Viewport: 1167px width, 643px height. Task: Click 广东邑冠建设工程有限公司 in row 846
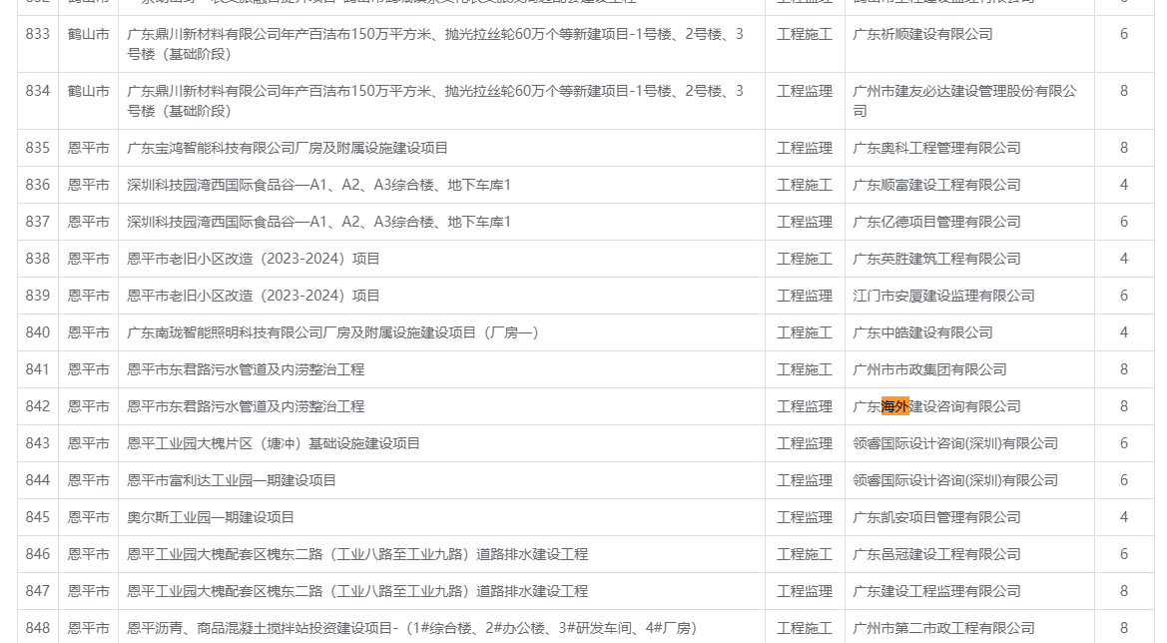coord(936,554)
